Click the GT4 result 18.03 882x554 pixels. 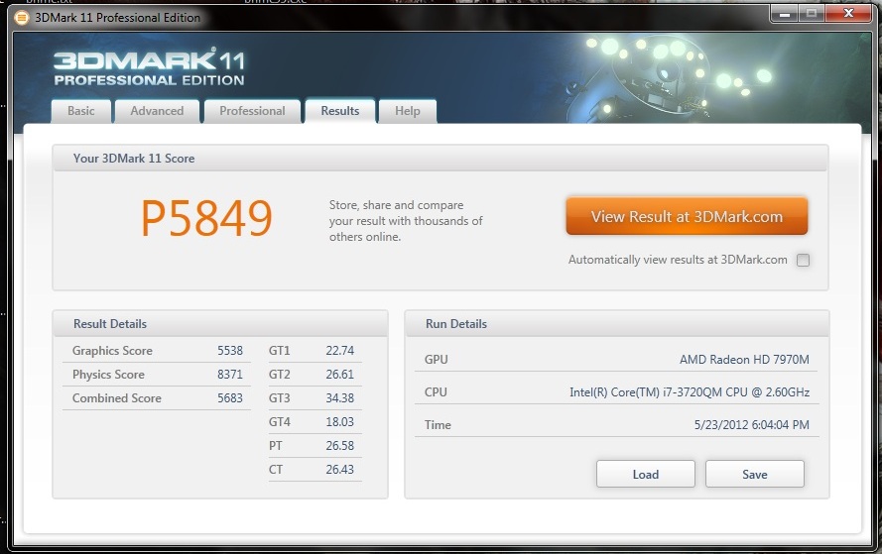coord(339,421)
